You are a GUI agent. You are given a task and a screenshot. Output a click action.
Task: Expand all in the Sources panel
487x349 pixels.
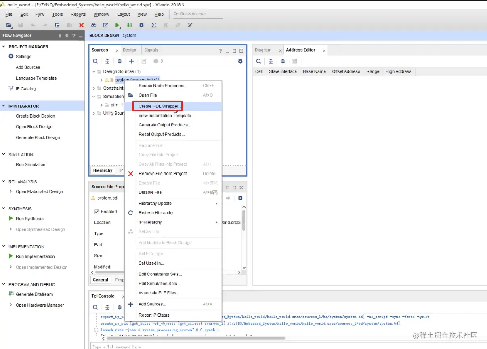point(120,61)
